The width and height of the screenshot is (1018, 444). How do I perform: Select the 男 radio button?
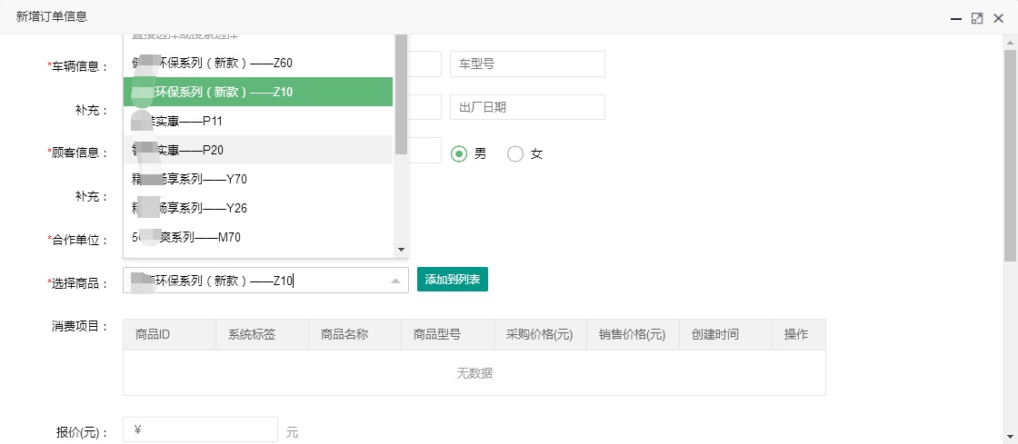tap(460, 153)
